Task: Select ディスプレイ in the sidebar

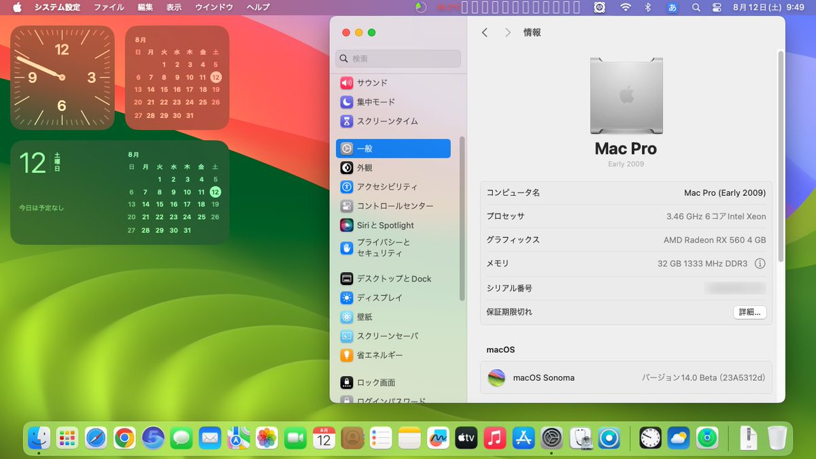Action: [x=393, y=298]
